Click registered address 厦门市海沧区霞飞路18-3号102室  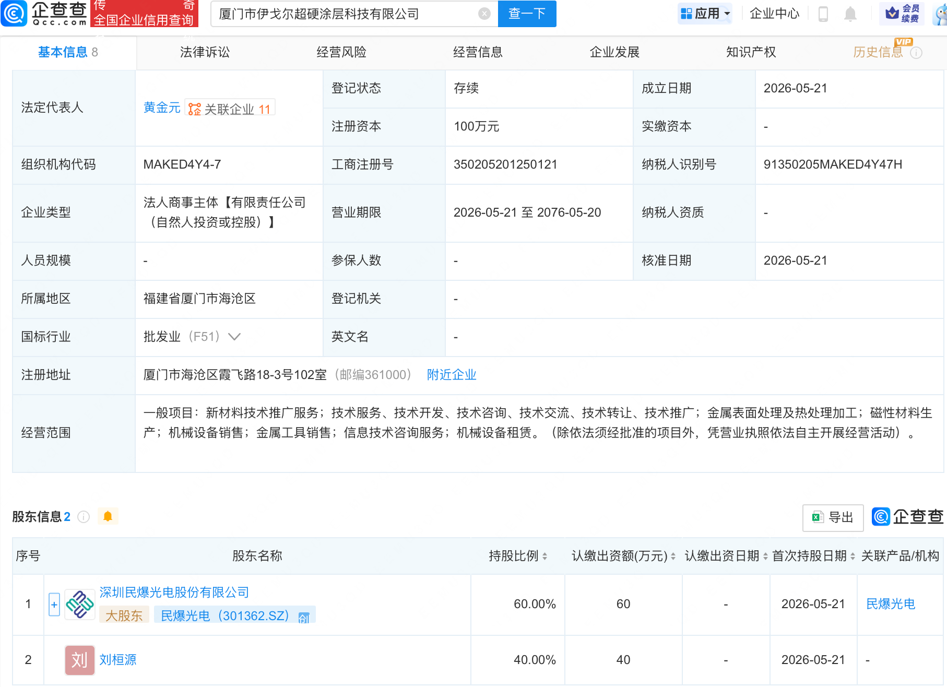pos(235,375)
